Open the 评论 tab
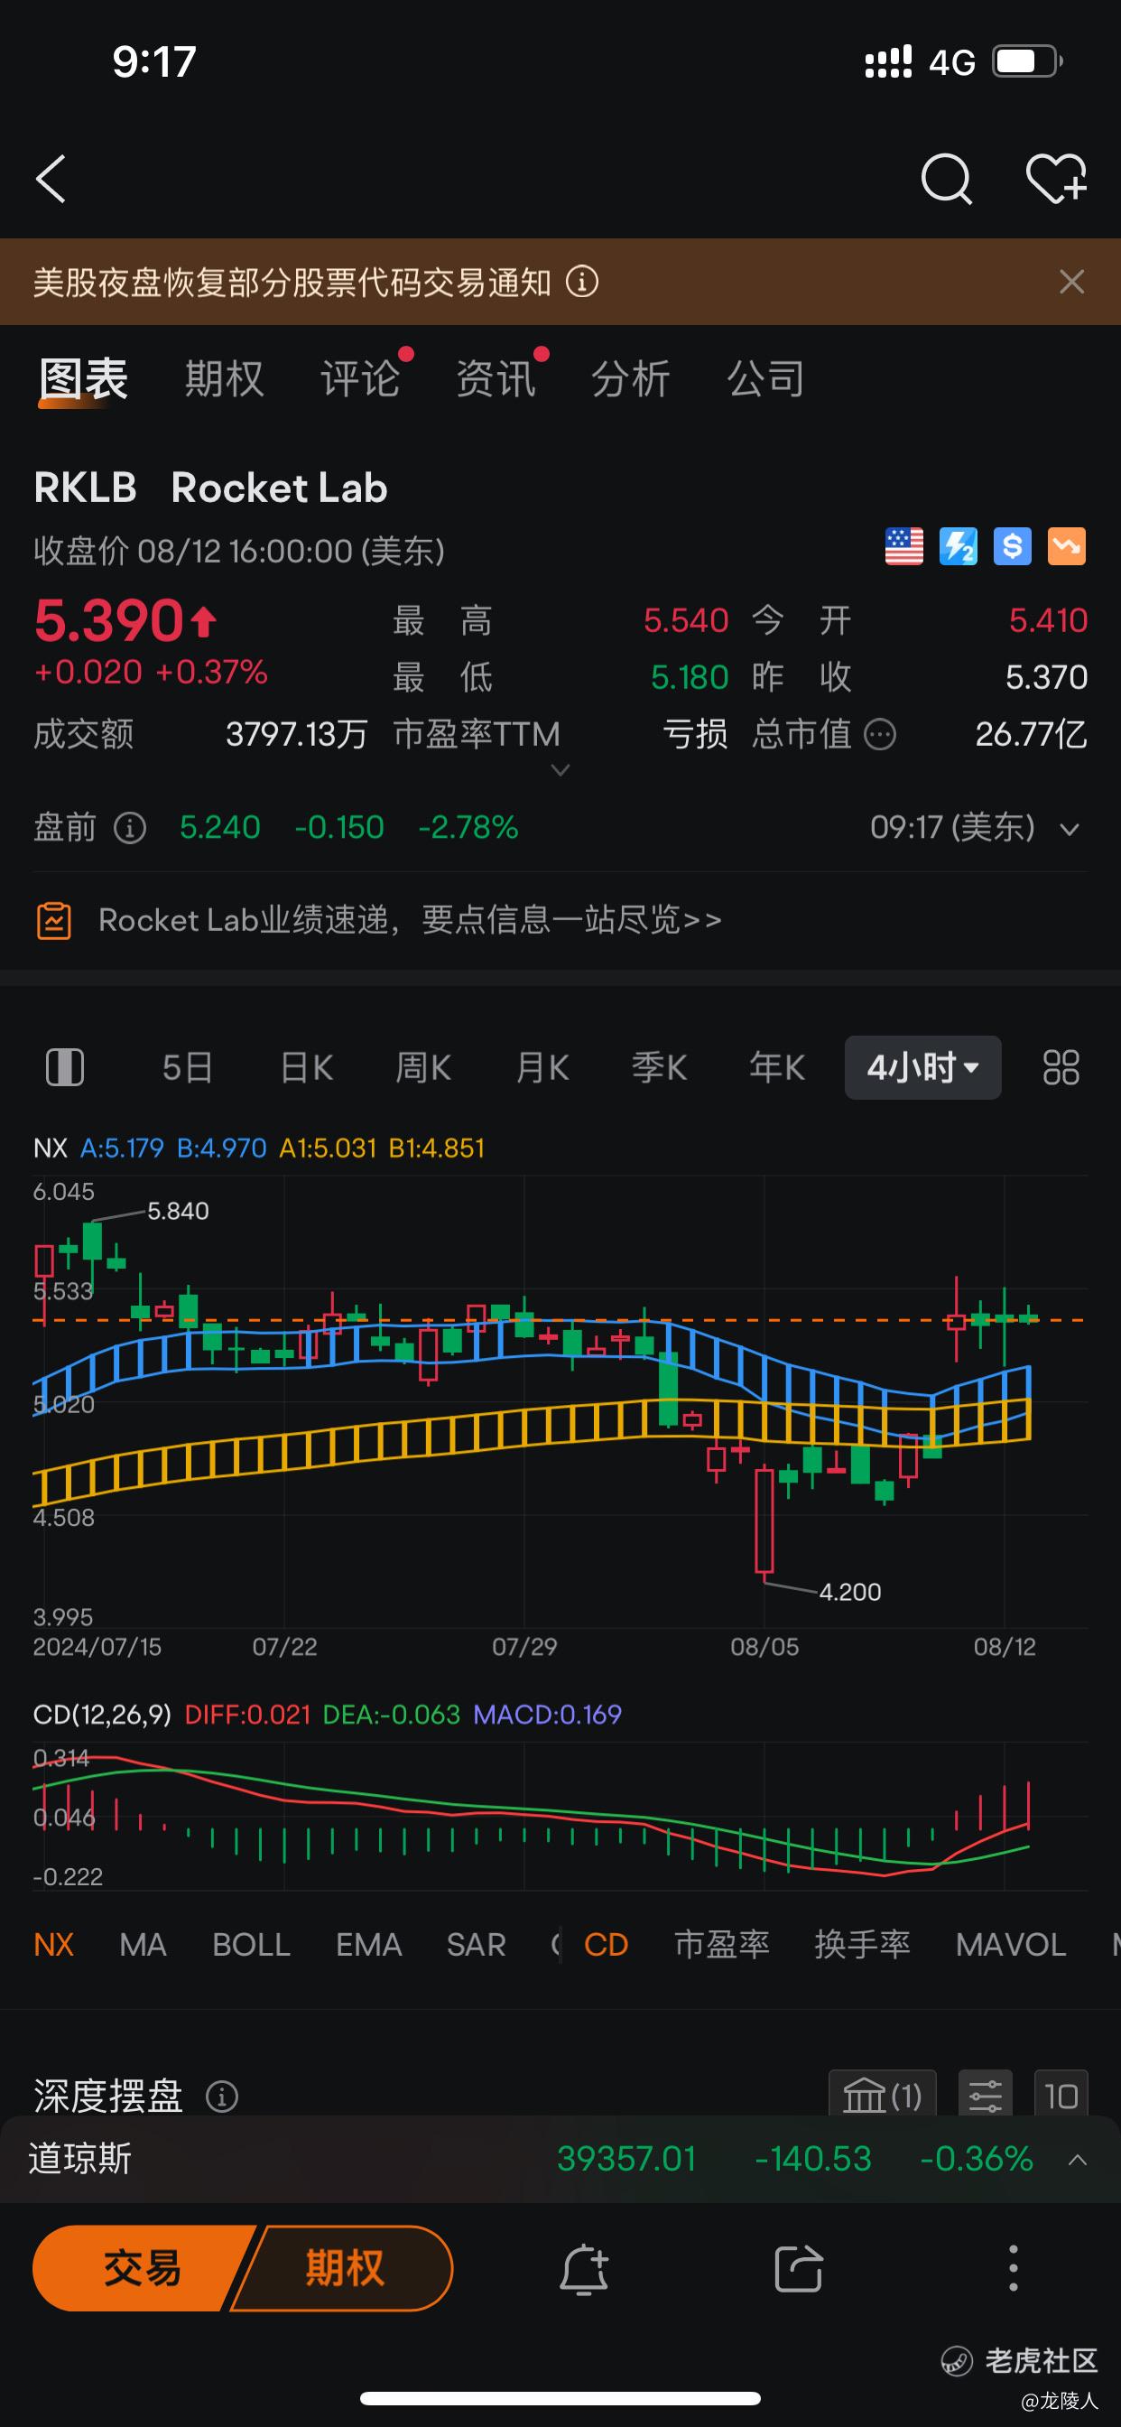The width and height of the screenshot is (1121, 2427). pos(360,380)
